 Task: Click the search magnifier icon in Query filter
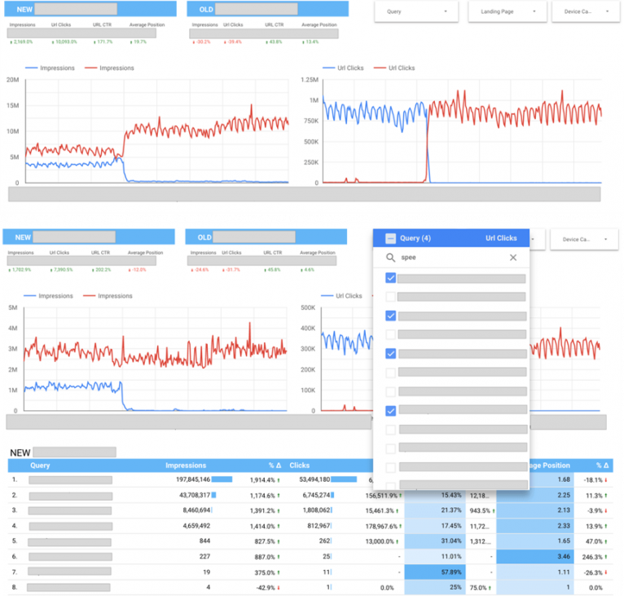coord(391,258)
